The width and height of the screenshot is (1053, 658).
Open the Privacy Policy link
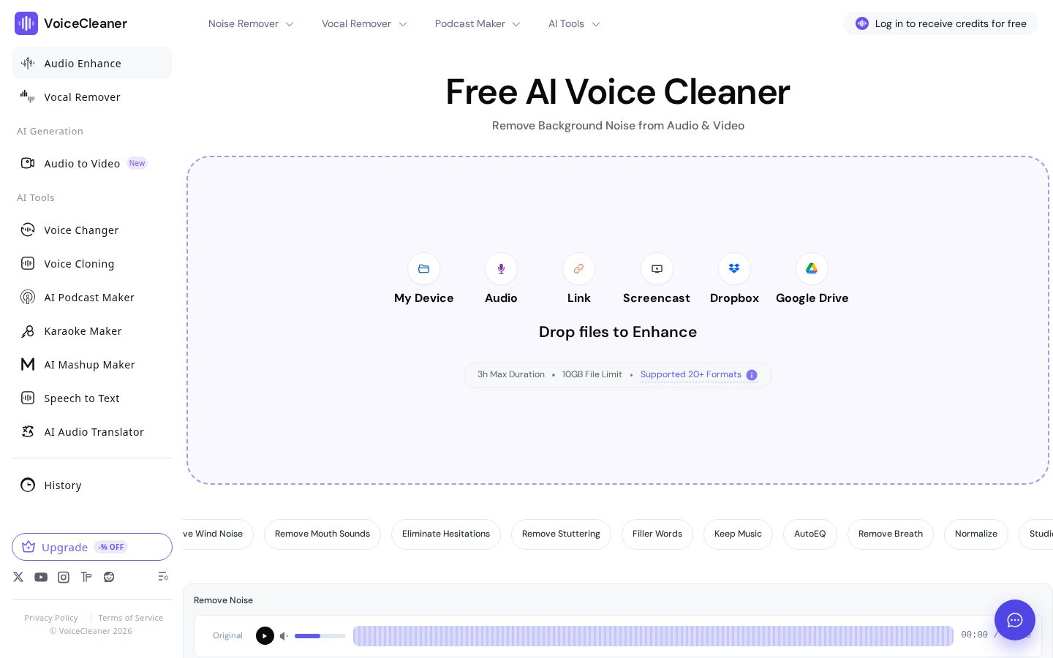click(x=51, y=618)
